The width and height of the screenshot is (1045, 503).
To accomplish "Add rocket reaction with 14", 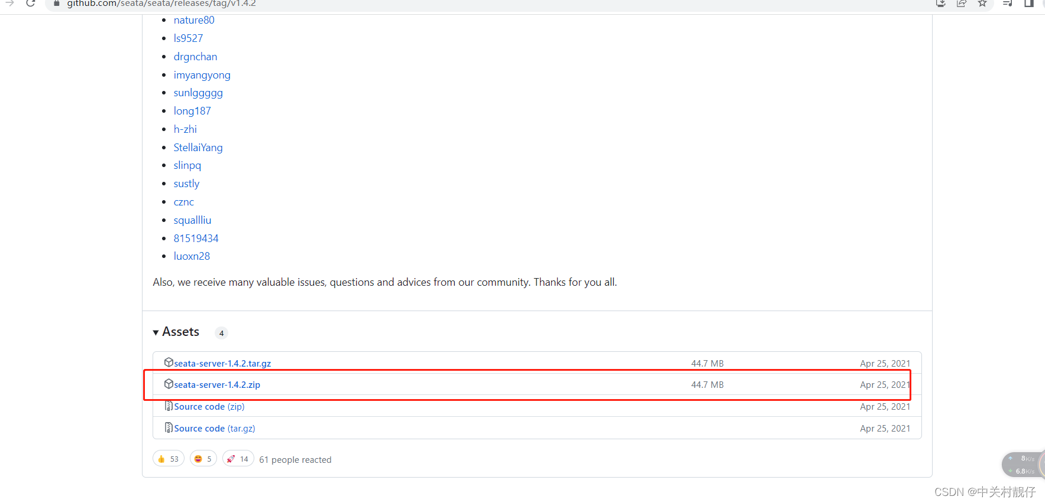I will tap(238, 459).
